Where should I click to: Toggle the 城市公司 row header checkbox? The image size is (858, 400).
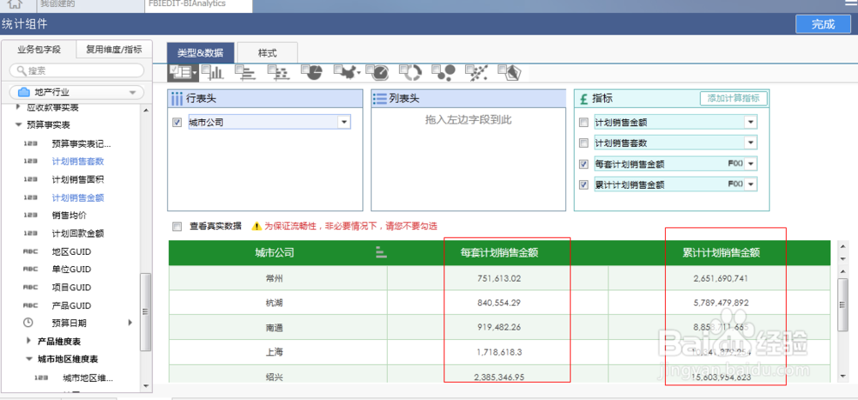pyautogui.click(x=177, y=123)
